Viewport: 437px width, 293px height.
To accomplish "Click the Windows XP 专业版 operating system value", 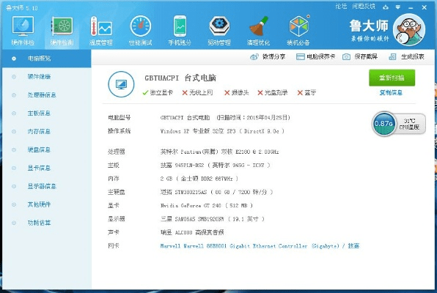I will 222,131.
